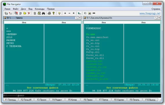The height and width of the screenshot is (105, 165).
Task: Click the asterisk invert selection icon
Action: click(x=74, y=13)
